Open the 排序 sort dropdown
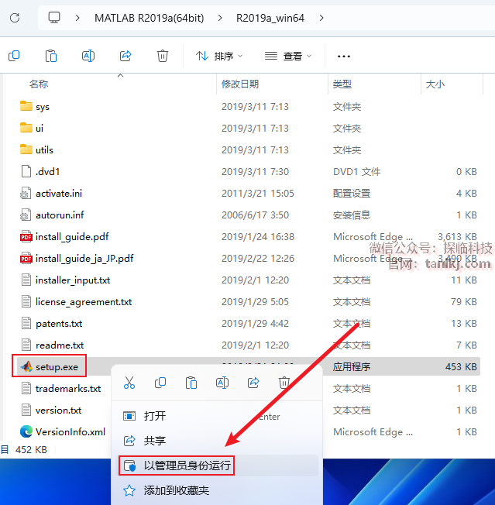 [219, 56]
